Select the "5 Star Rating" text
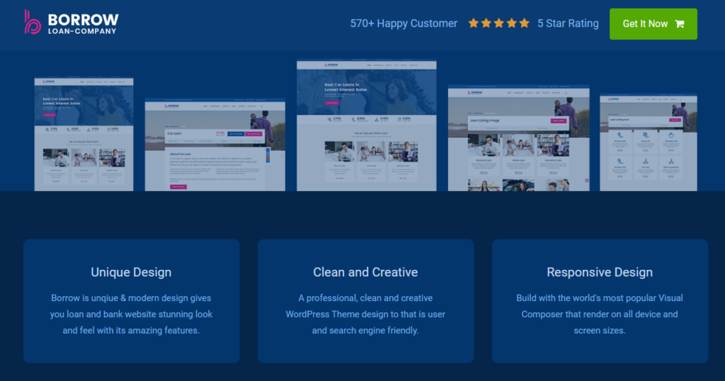The width and height of the screenshot is (725, 381). (568, 23)
